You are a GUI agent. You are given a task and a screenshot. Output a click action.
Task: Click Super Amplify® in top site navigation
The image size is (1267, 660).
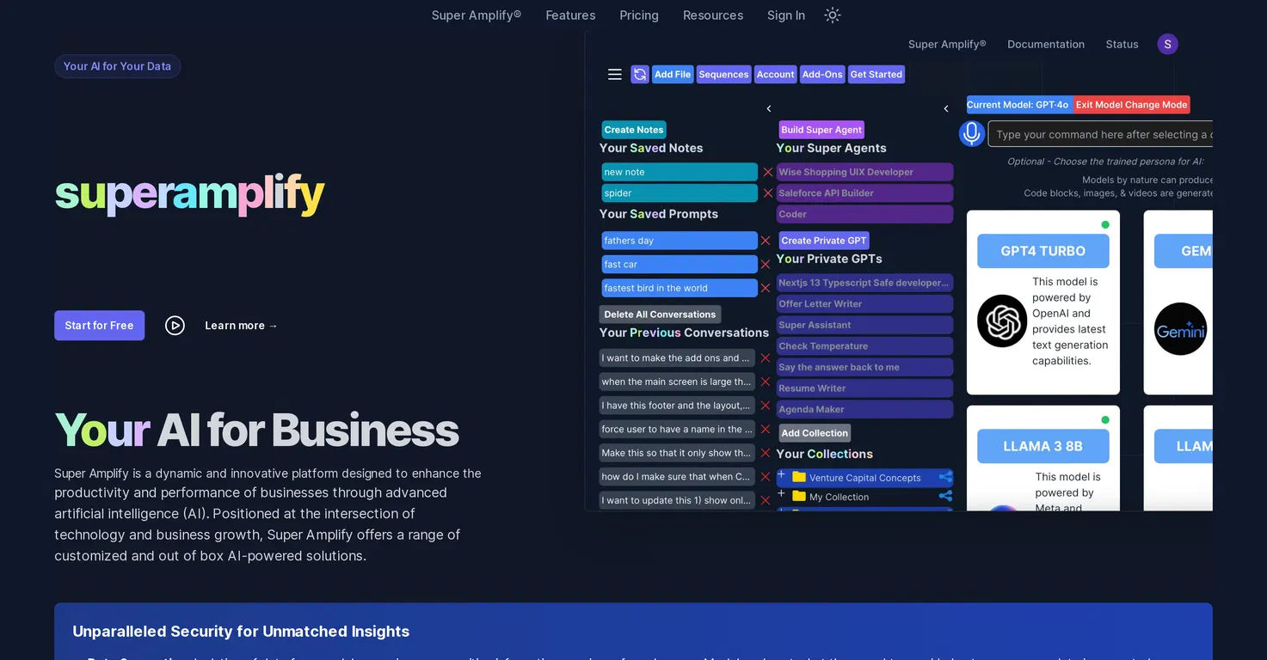pyautogui.click(x=477, y=15)
